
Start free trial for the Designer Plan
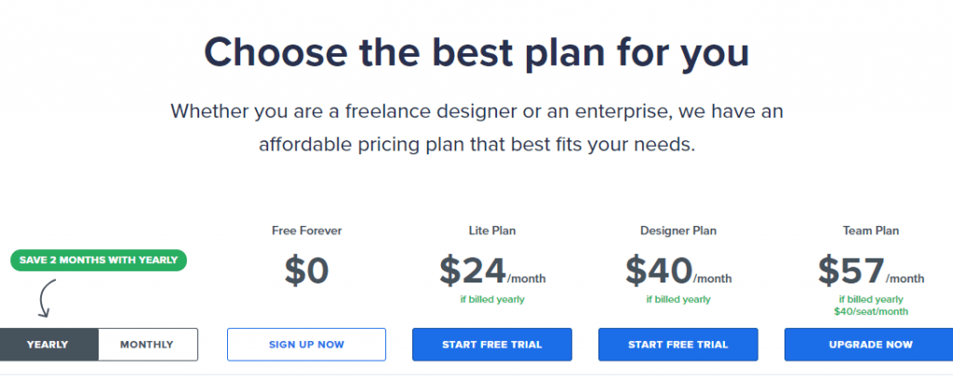tap(678, 344)
